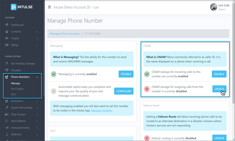Open Port Orders menu item

pos(17,89)
